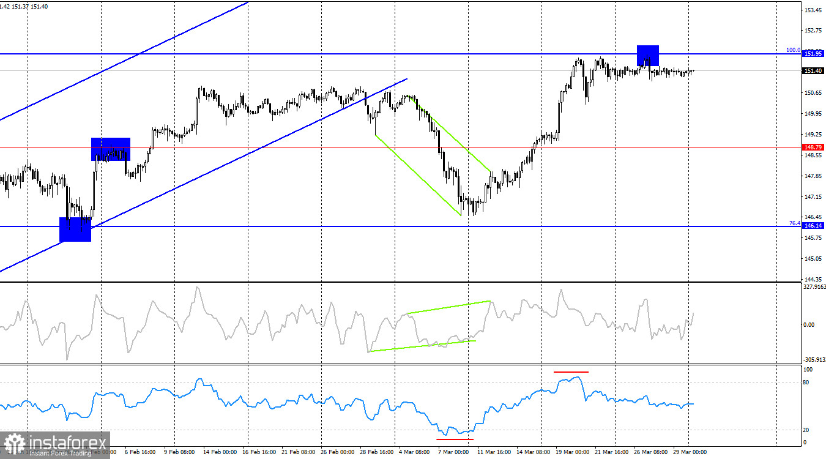Select the 149.25 price axis value
The image size is (826, 459).
tap(813, 135)
